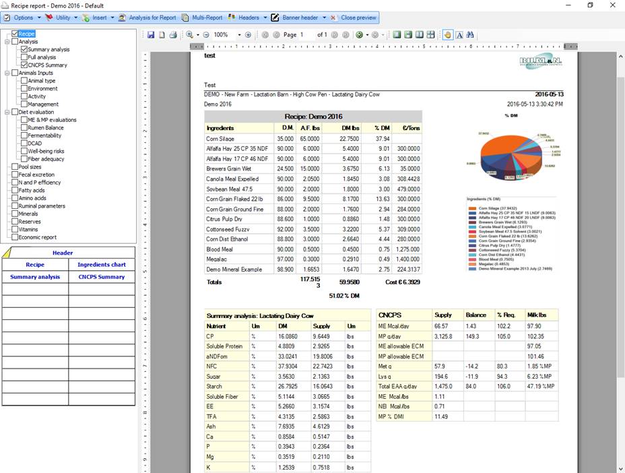
Task: Open the Insert dropdown arrow
Action: [x=112, y=18]
